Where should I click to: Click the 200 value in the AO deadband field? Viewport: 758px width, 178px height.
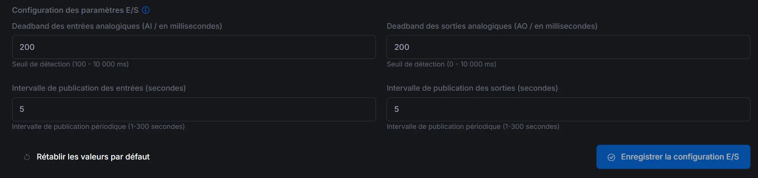tap(402, 47)
